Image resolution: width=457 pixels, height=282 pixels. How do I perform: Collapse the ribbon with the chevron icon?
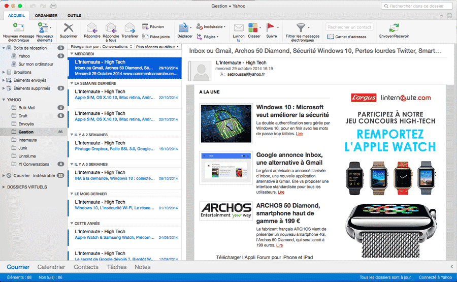(441, 15)
